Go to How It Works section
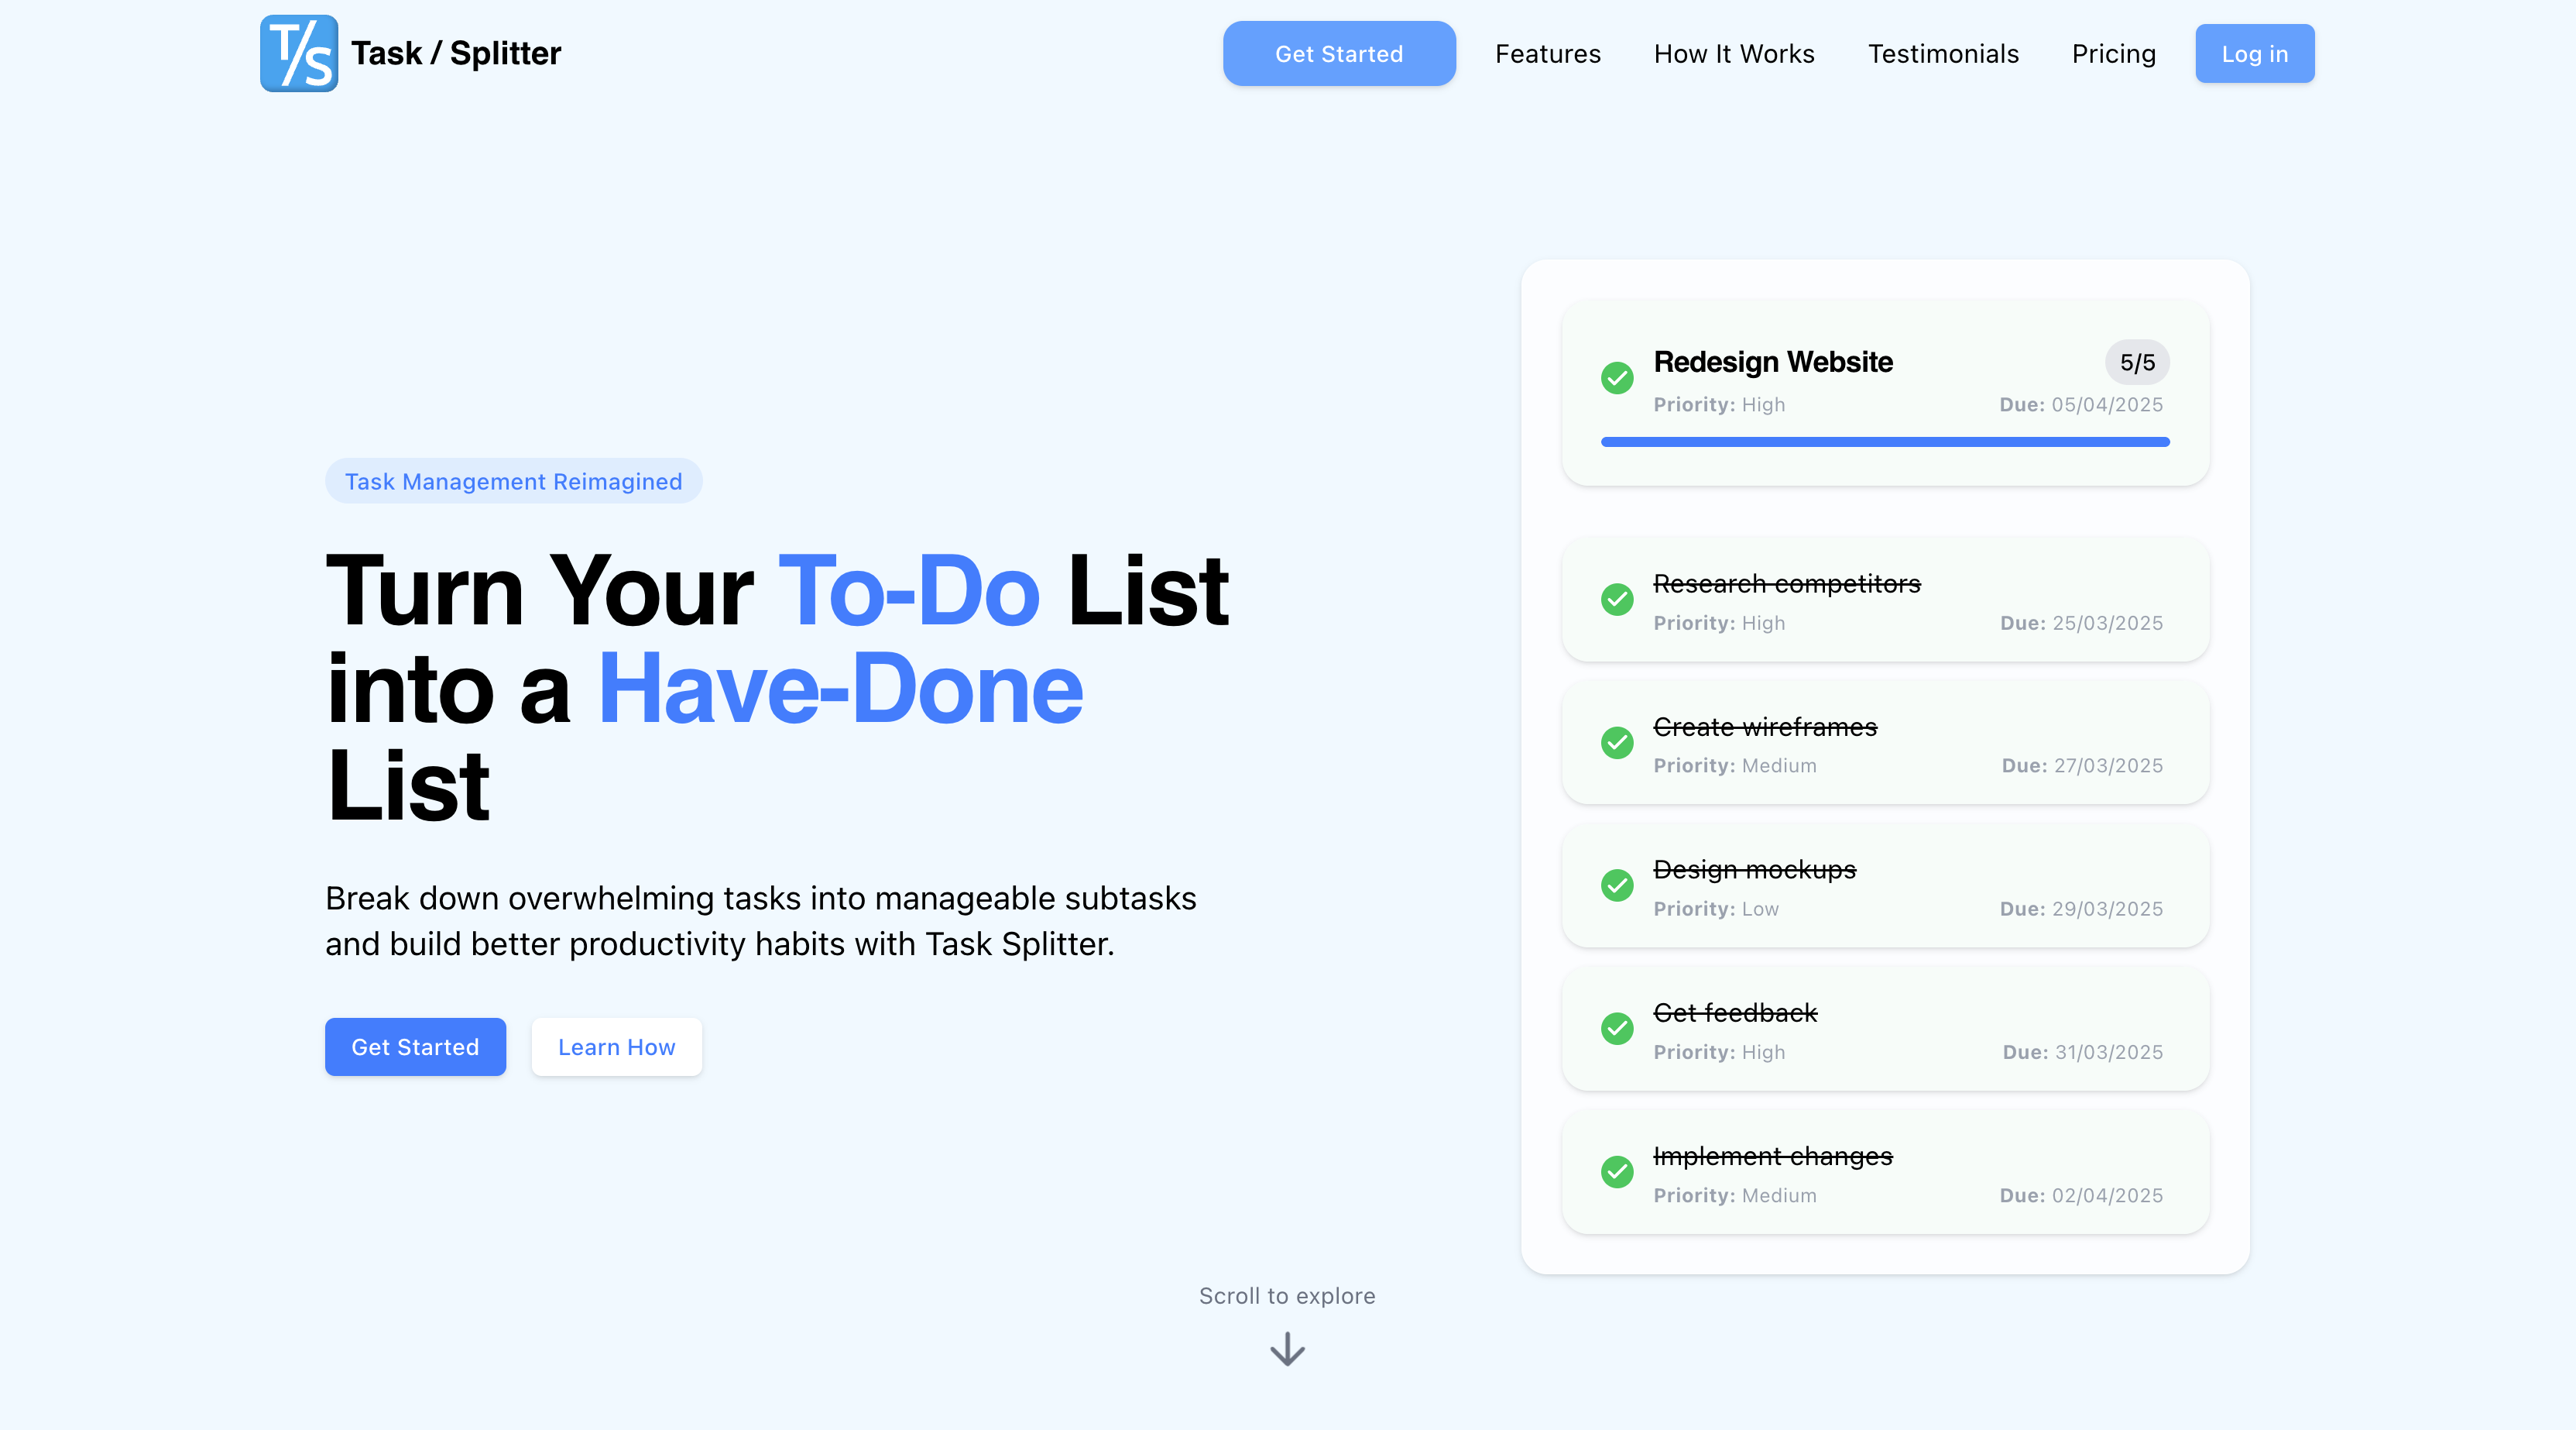 coord(1733,54)
